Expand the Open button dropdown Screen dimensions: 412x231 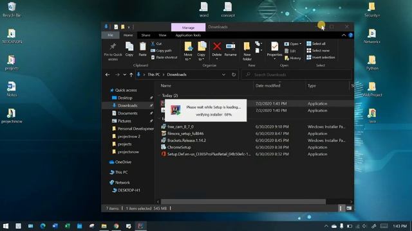click(301, 44)
